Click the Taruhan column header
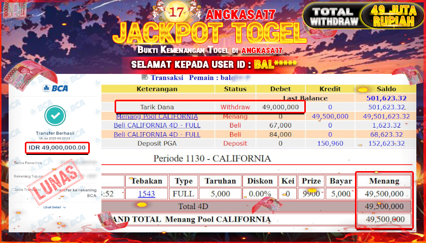 [220, 181]
